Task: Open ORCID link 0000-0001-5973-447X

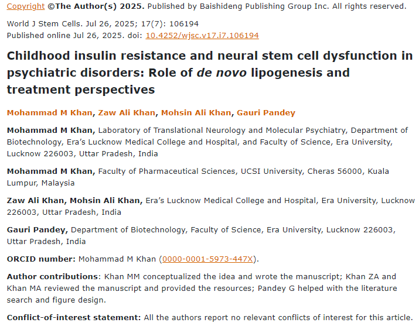Action: (x=207, y=259)
